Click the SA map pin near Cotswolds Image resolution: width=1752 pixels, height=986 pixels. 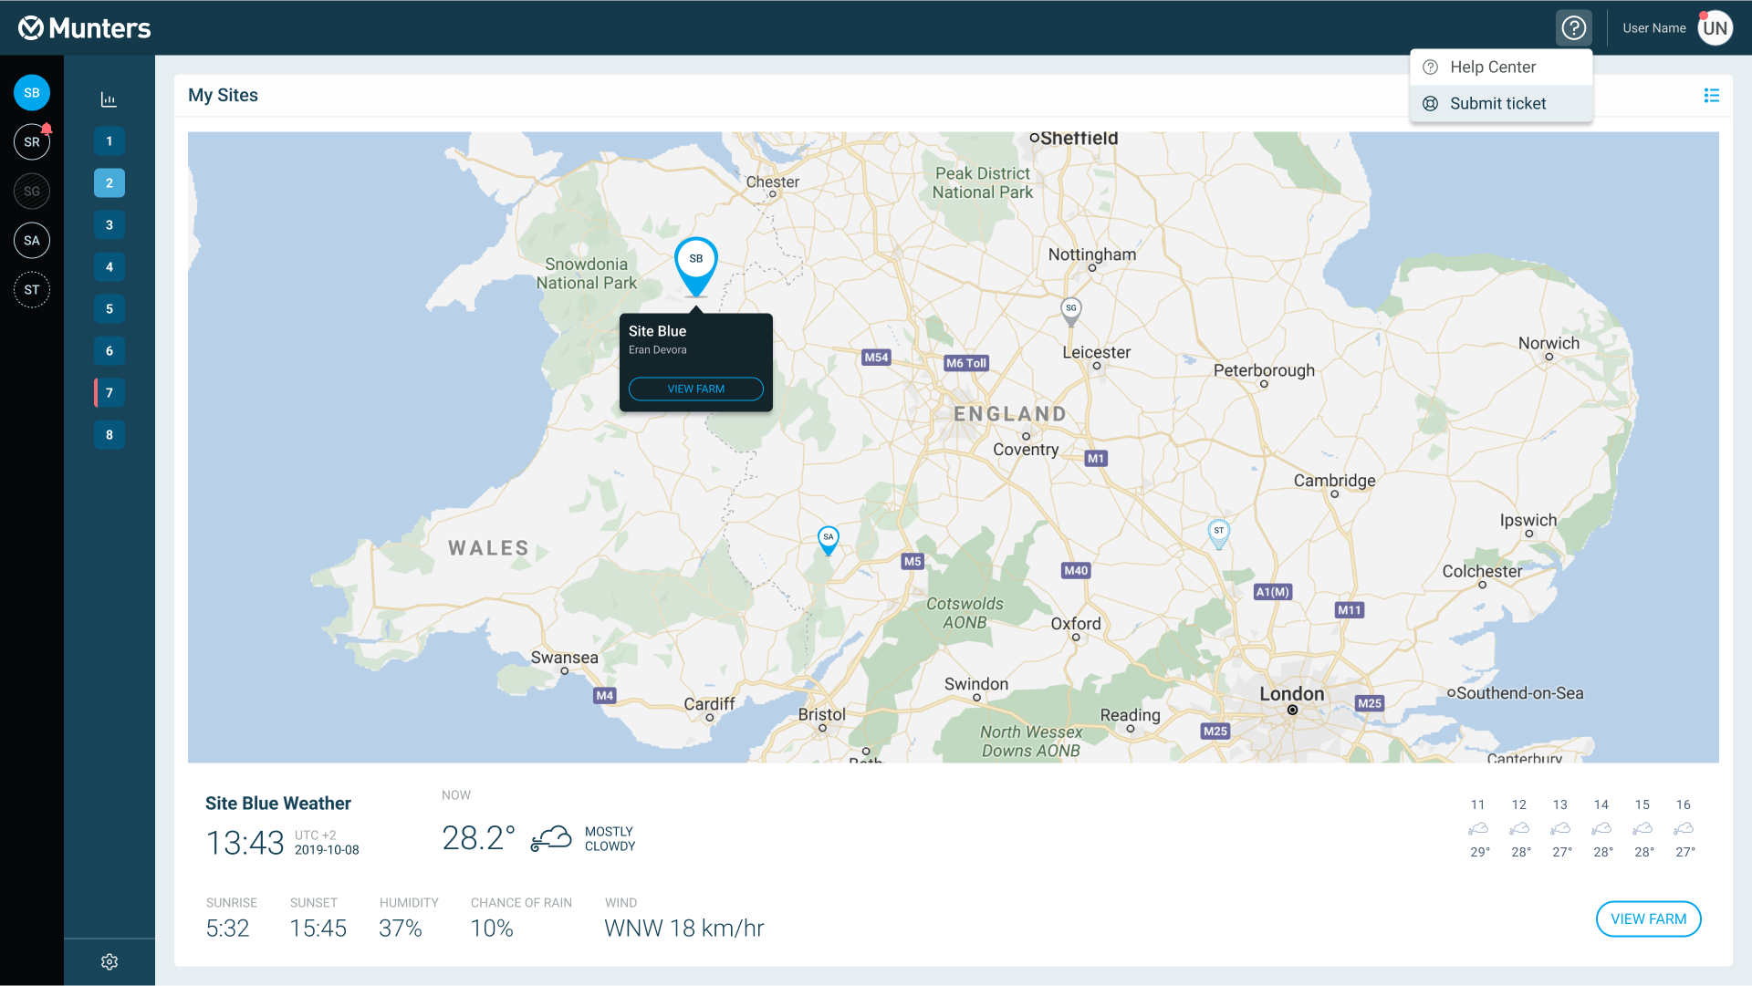click(828, 539)
